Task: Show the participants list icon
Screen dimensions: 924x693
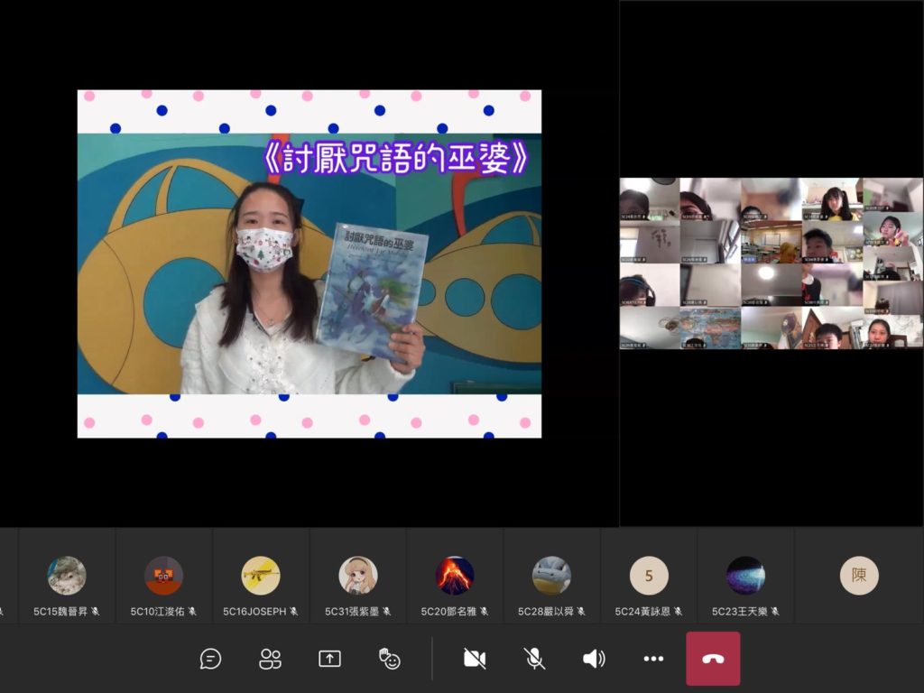Action: tap(271, 659)
